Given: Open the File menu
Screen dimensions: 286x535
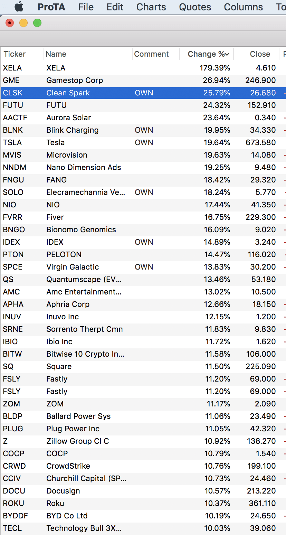Looking at the screenshot, I should pyautogui.click(x=86, y=7).
